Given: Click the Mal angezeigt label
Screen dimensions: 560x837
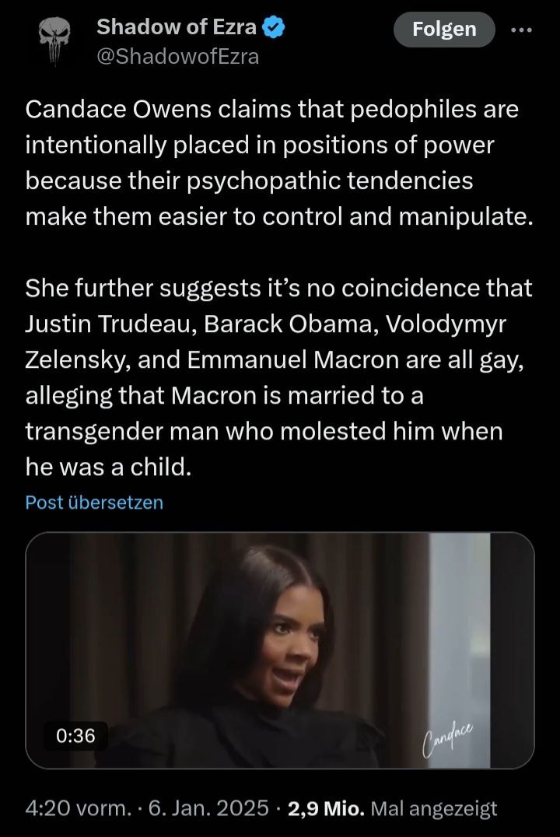Looking at the screenshot, I should (x=433, y=809).
